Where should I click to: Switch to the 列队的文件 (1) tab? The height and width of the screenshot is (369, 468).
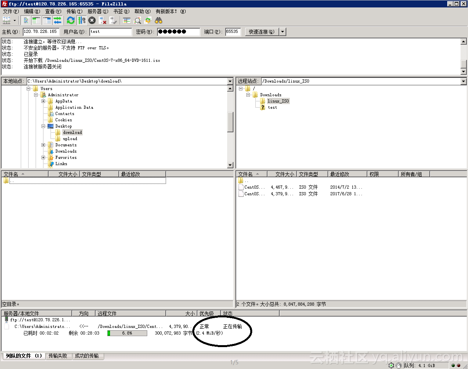point(24,356)
